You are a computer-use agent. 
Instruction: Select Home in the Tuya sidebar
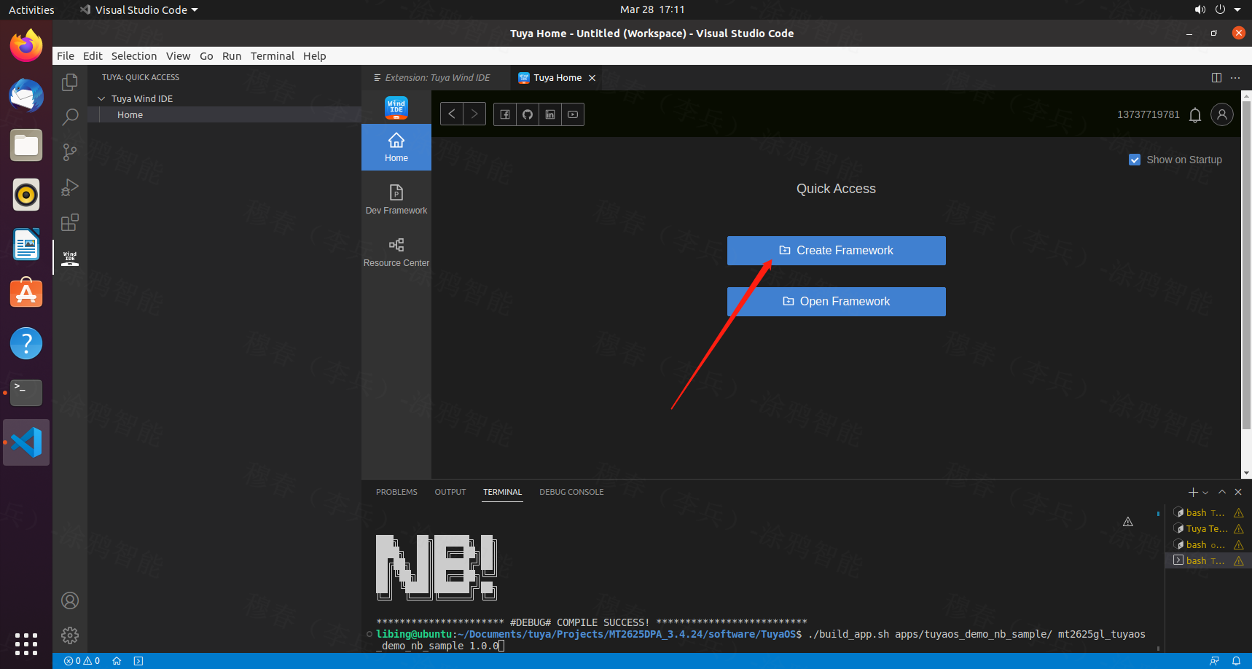[396, 147]
